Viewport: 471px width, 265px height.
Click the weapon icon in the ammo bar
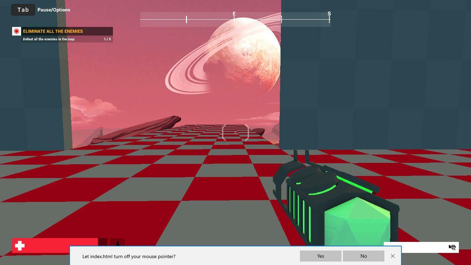coord(452,247)
